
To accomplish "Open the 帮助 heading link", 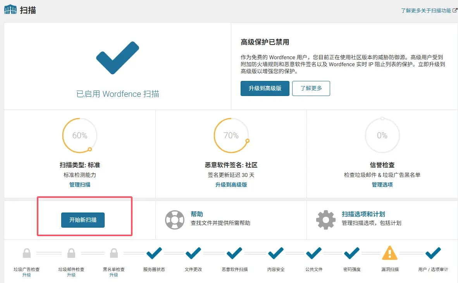I will (197, 214).
